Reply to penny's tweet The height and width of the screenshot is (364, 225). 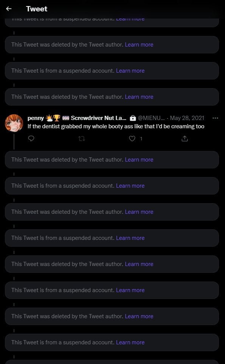click(31, 138)
